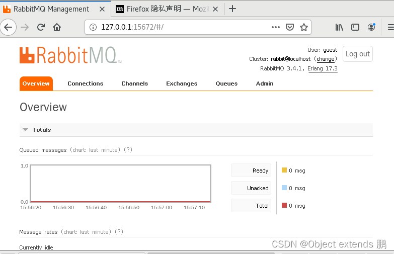394x254 pixels.
Task: Save page to Pocket icon
Action: (x=290, y=27)
